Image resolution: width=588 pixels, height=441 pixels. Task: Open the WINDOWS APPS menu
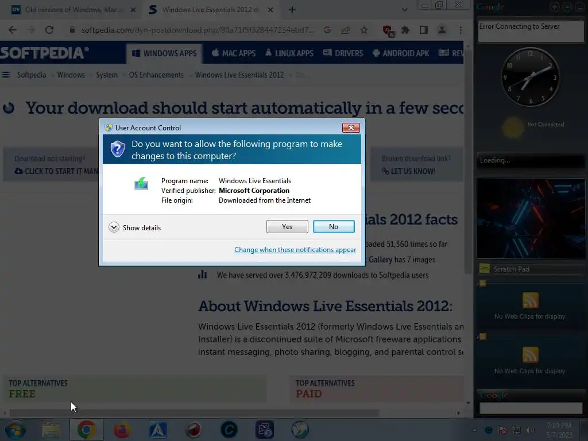coord(164,53)
